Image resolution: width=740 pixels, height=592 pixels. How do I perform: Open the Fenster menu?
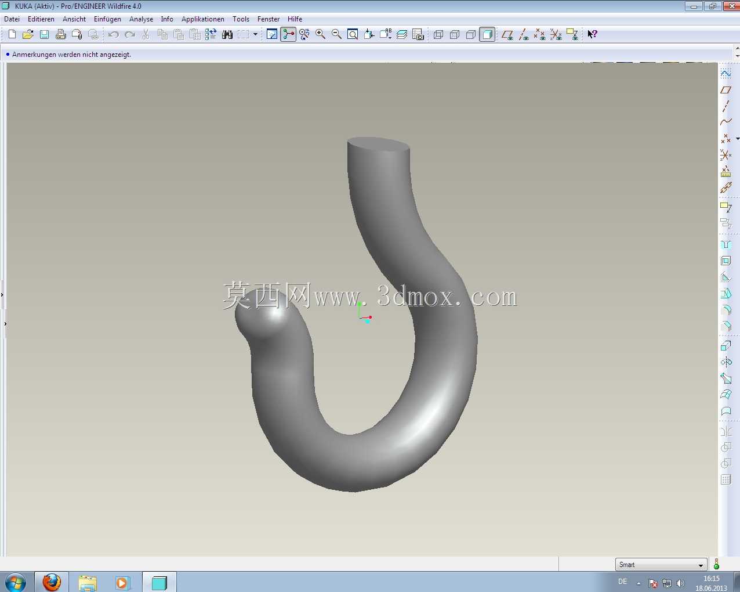pyautogui.click(x=269, y=19)
